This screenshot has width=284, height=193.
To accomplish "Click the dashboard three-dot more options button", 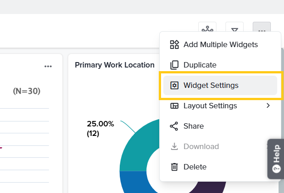I will 262,30.
